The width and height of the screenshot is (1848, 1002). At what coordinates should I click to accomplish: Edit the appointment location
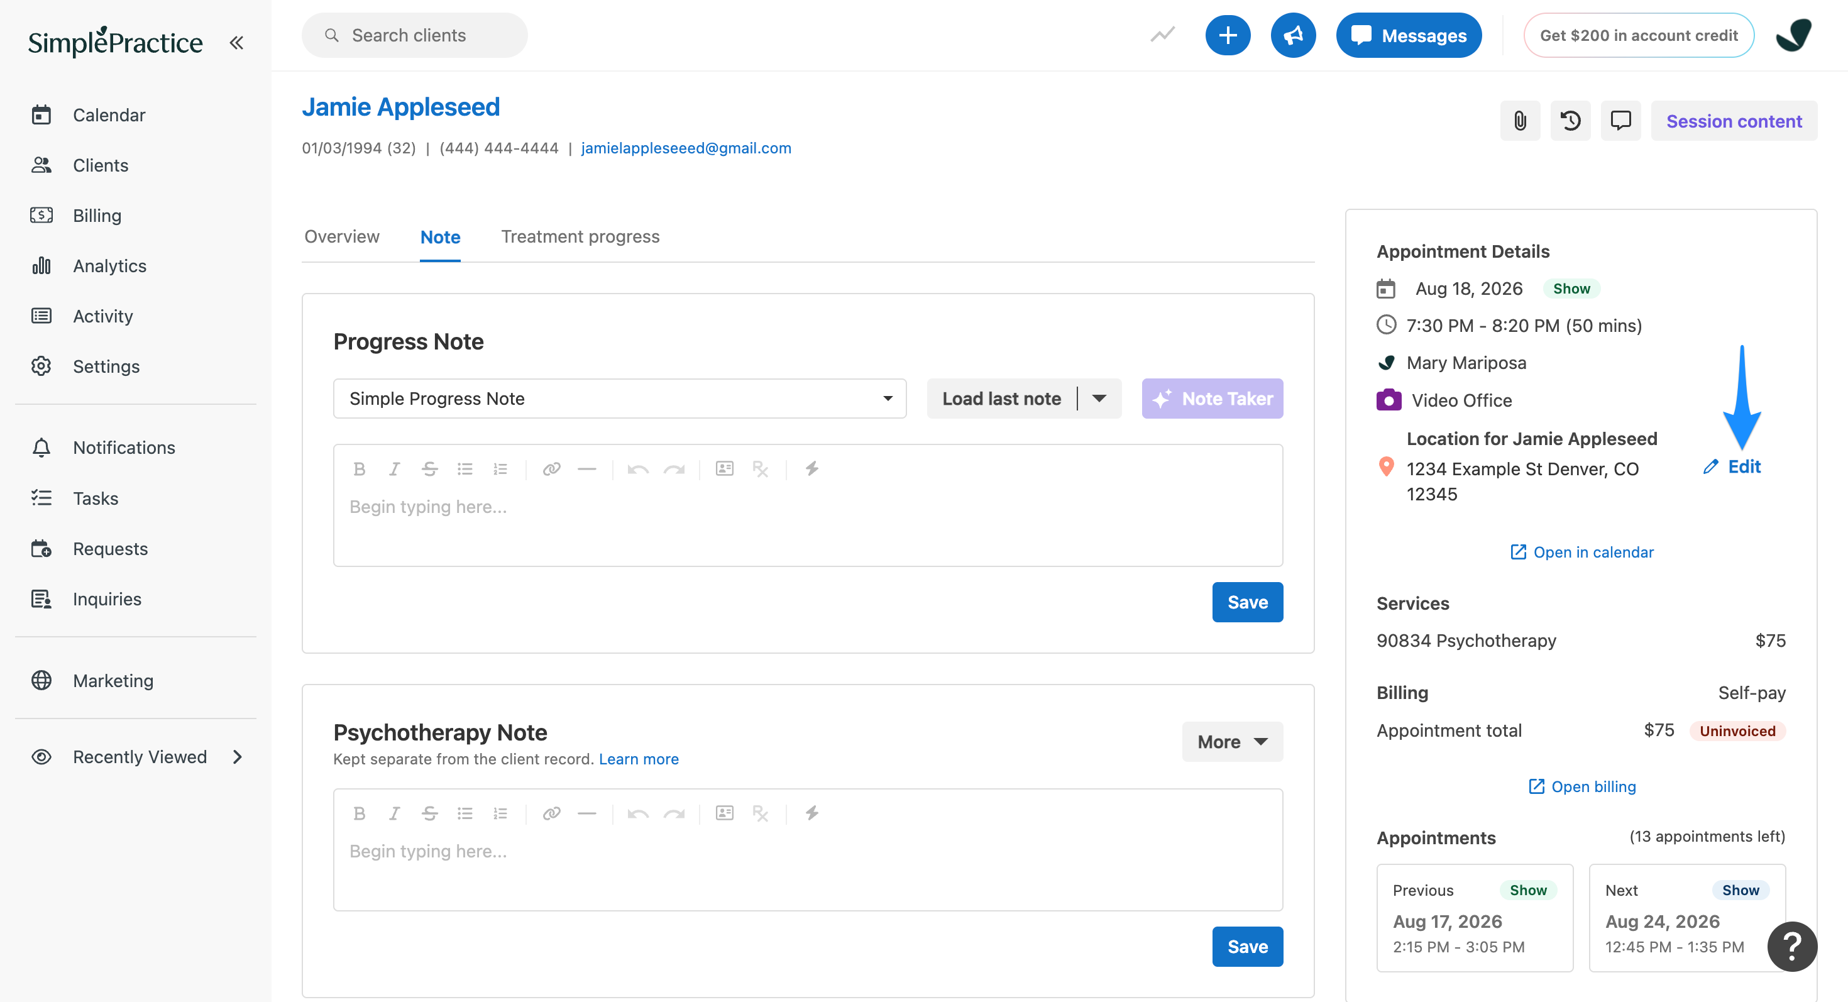click(1732, 467)
